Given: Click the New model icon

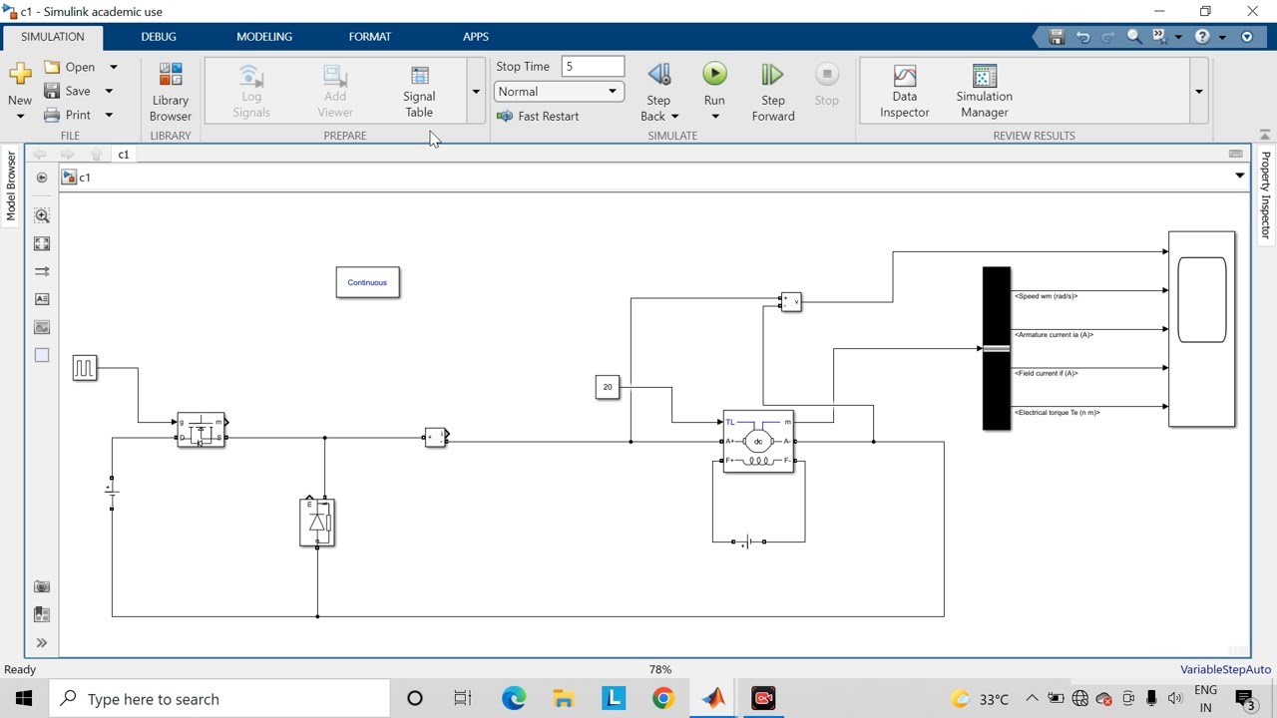Looking at the screenshot, I should [20, 74].
